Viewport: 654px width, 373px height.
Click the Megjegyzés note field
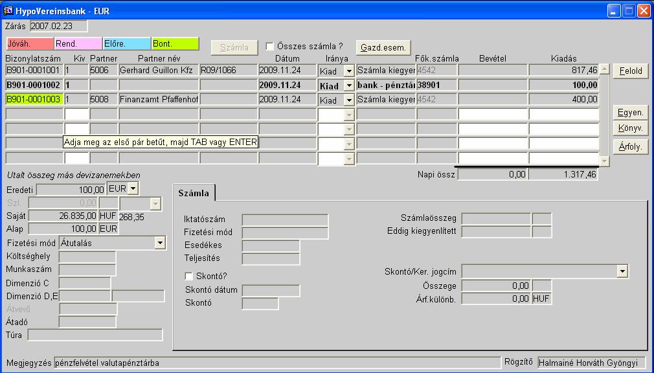tap(277, 363)
